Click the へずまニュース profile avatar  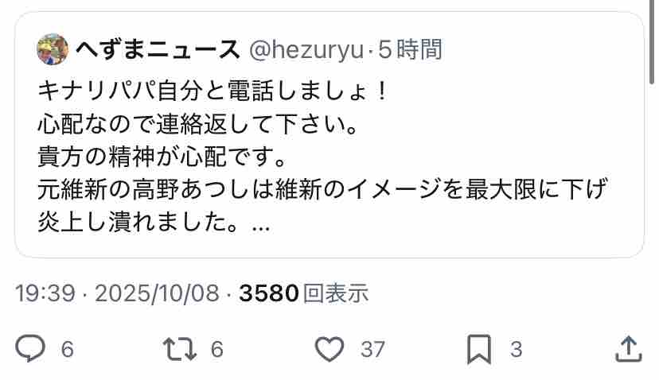(x=53, y=49)
